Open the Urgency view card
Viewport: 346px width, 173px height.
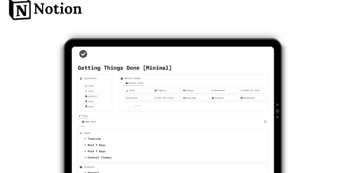click(166, 91)
